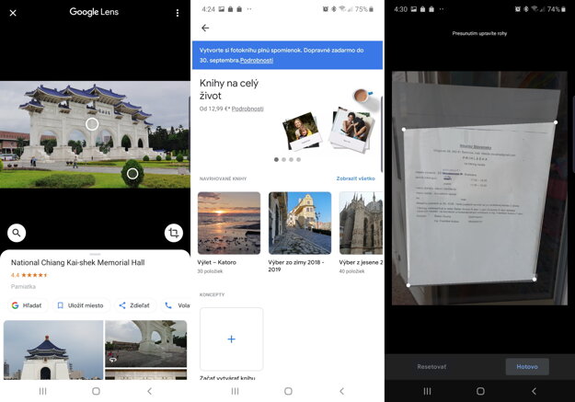Tap recent apps icon on the photo books screen

pyautogui.click(x=236, y=391)
